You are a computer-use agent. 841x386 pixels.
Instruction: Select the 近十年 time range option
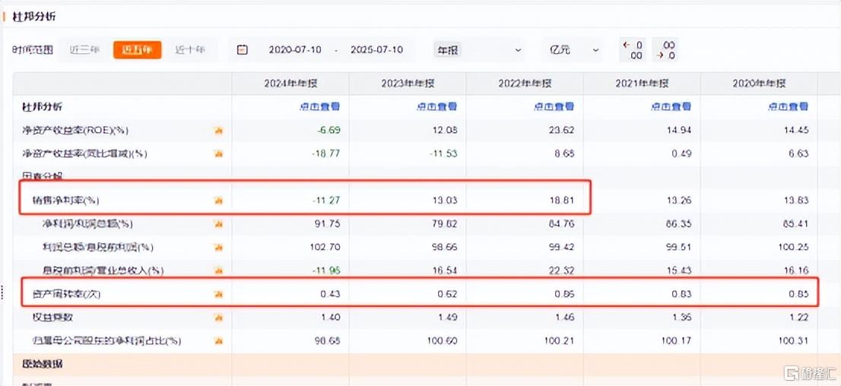coord(190,50)
